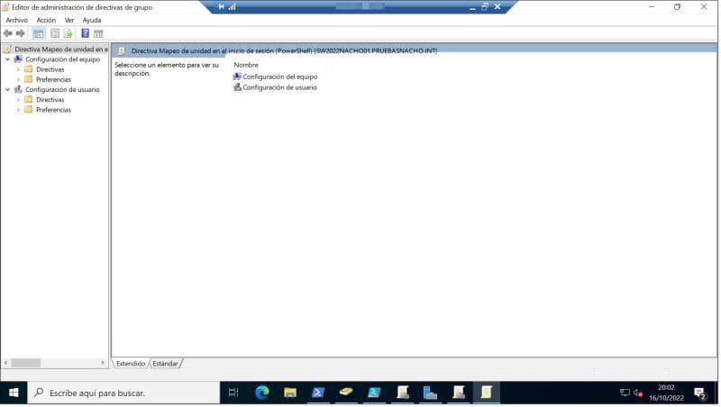Select the root policy scroll icon in tree
This screenshot has height=407, width=721.
(x=7, y=50)
